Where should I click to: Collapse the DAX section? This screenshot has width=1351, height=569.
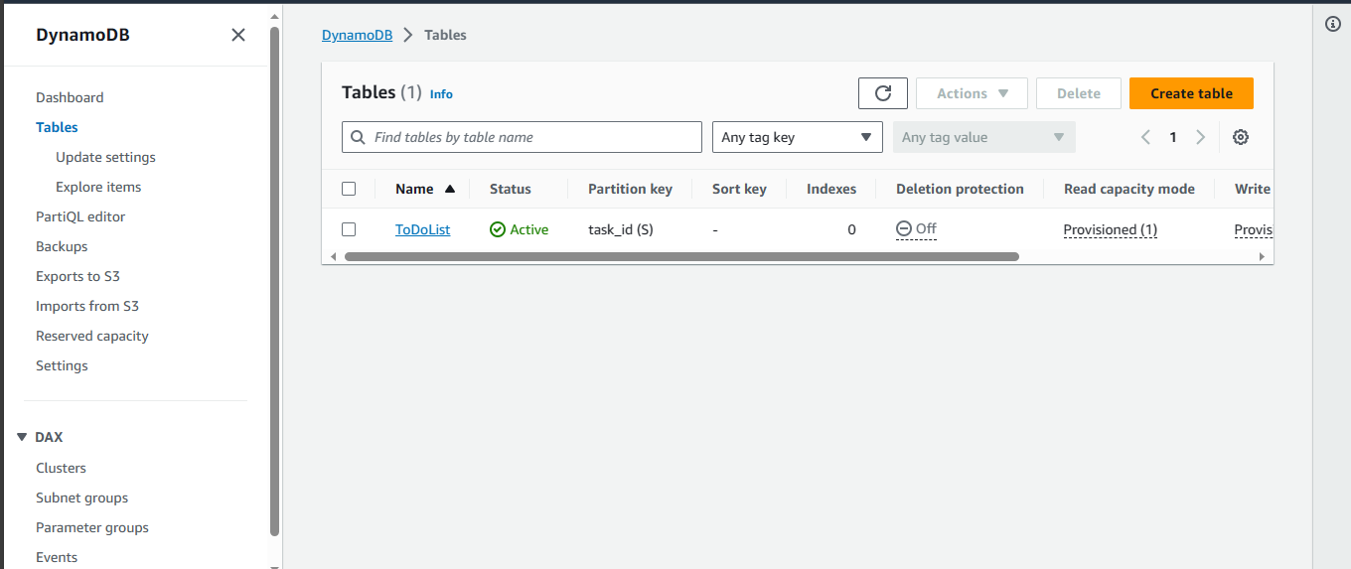[x=22, y=437]
